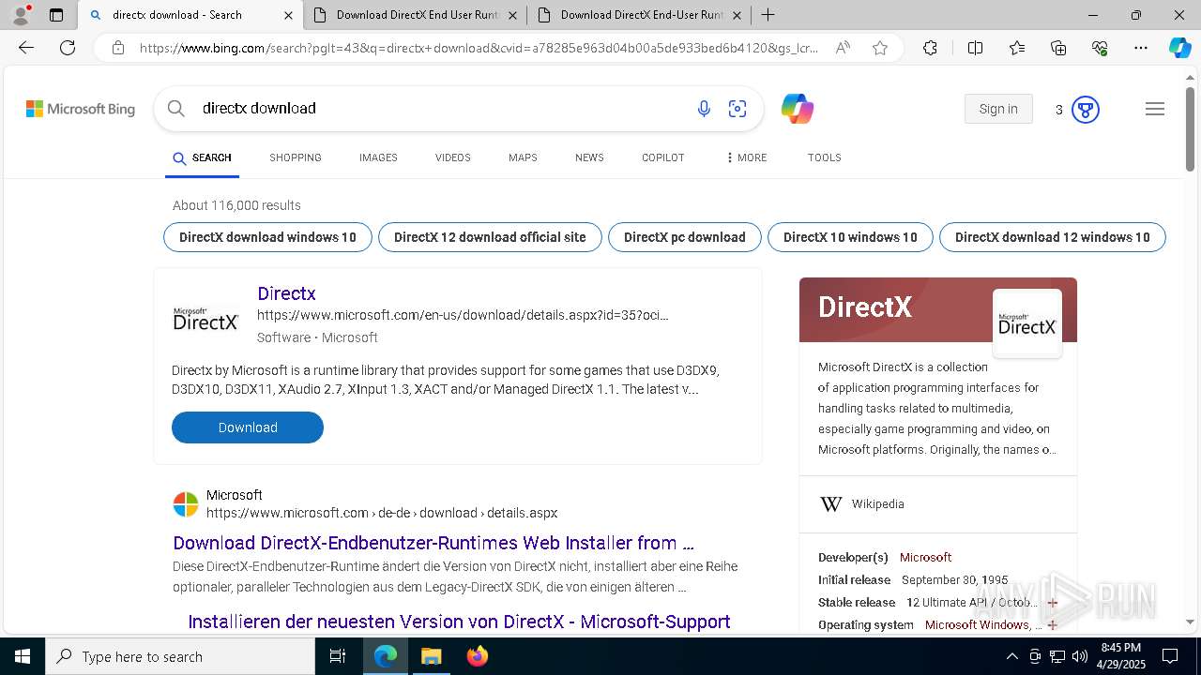Expand the MORE search options
The height and width of the screenshot is (675, 1201).
pos(746,157)
